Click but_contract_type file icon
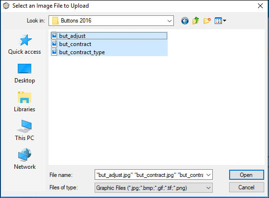The height and width of the screenshot is (198, 269). coord(54,52)
